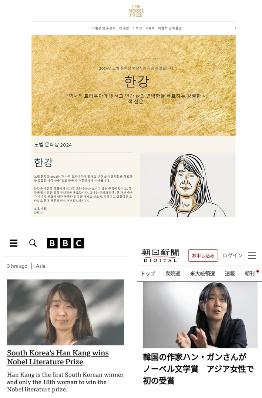Click the BBC search magnifier icon
Viewport: 262px width, 398px height.
click(x=33, y=243)
